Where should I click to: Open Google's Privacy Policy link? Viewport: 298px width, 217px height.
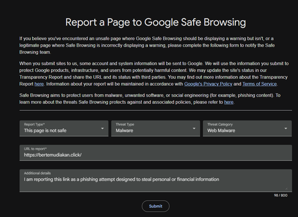(208, 84)
